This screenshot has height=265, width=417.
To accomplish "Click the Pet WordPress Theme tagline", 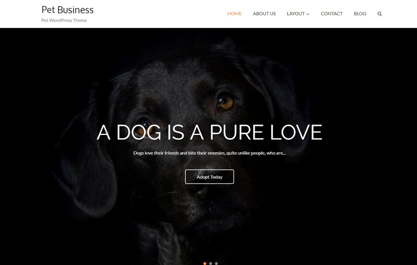I will click(64, 20).
